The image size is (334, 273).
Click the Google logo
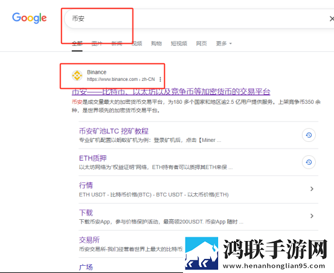tap(30, 18)
